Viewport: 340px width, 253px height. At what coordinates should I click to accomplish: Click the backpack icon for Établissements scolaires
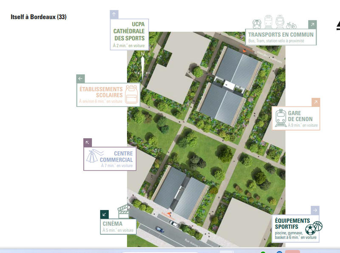coord(133,94)
